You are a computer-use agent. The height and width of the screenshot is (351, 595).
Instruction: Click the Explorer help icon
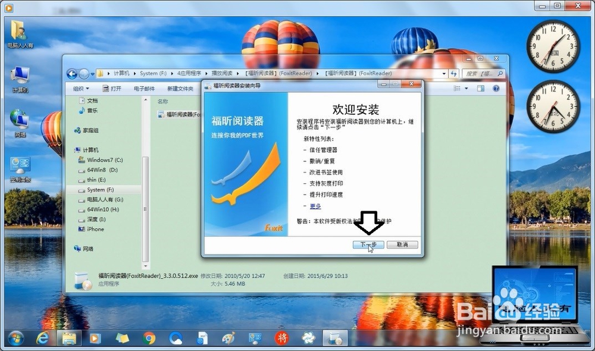(x=496, y=89)
